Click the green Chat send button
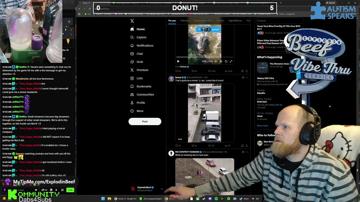This screenshot has width=360, height=202. click(70, 190)
